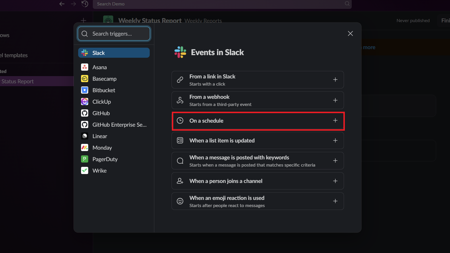450x253 pixels.
Task: Go forward with the right arrow icon
Action: (x=73, y=4)
